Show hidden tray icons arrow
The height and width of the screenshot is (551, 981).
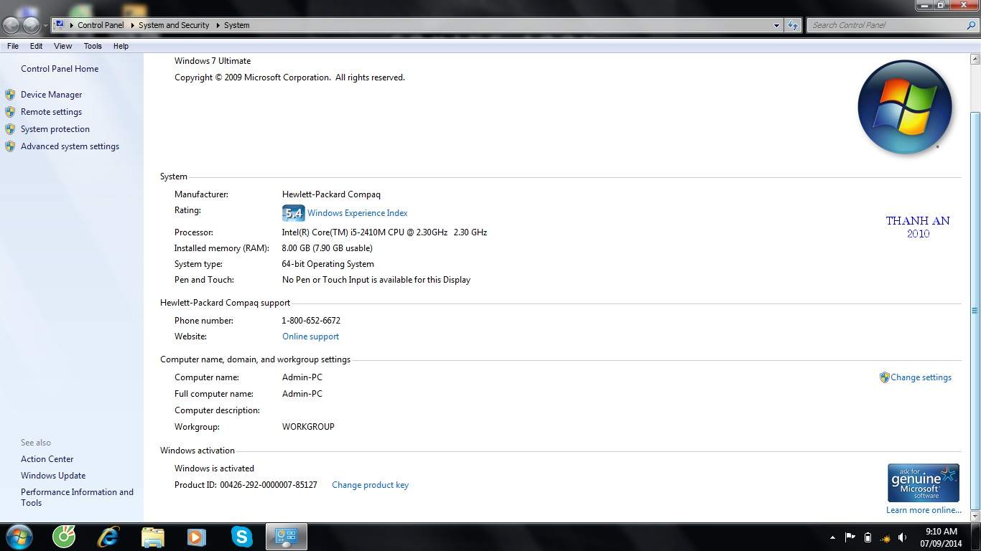(x=832, y=537)
